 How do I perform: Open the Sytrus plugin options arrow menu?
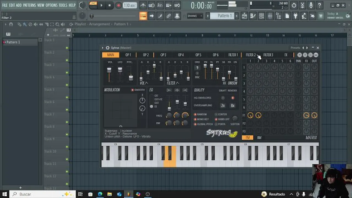click(x=103, y=48)
